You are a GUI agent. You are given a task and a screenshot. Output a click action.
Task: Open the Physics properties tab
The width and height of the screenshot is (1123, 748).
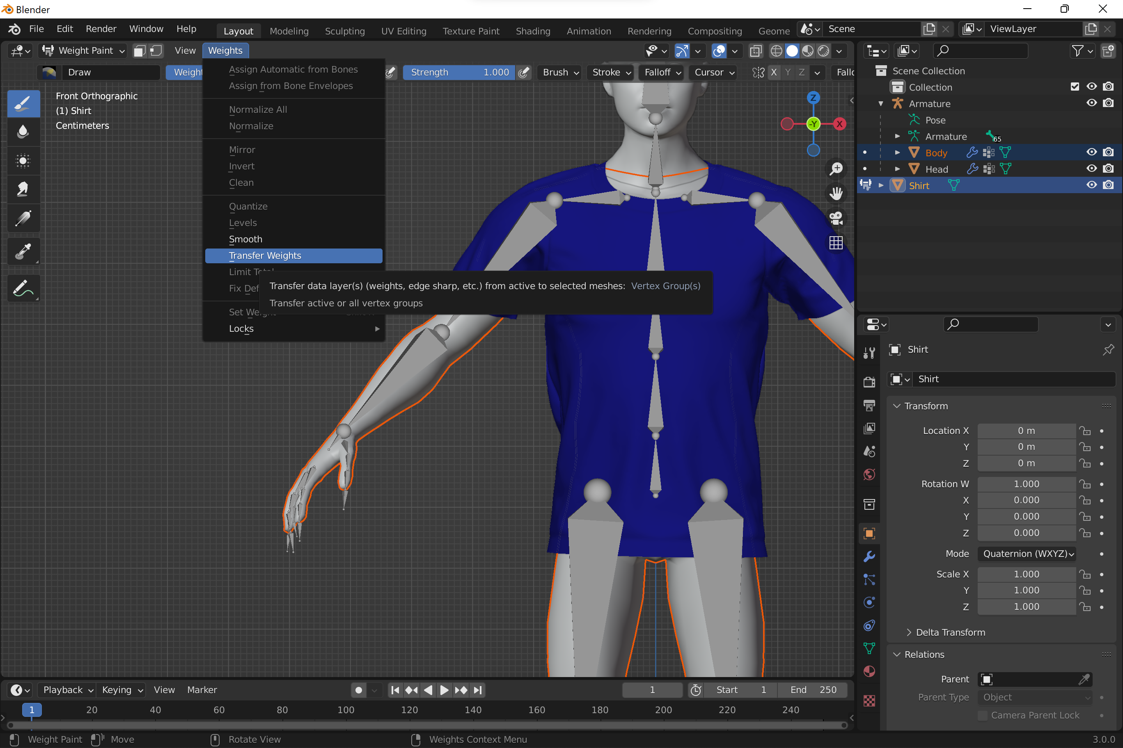tap(869, 602)
